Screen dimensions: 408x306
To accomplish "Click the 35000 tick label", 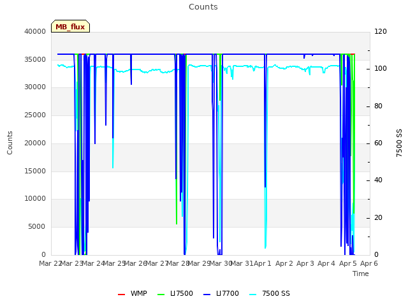I will [35, 59].
